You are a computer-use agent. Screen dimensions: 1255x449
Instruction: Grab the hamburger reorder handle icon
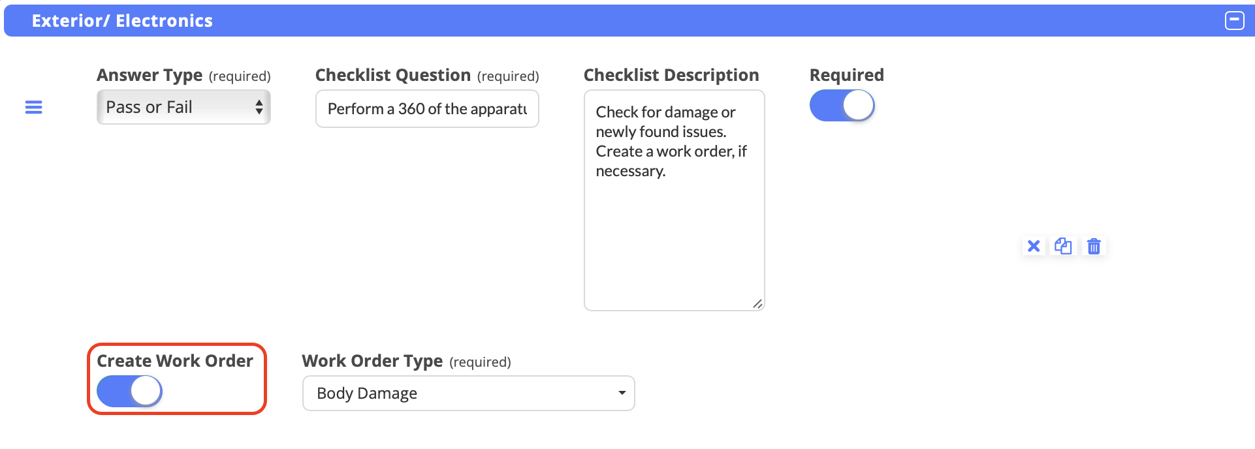(x=33, y=107)
